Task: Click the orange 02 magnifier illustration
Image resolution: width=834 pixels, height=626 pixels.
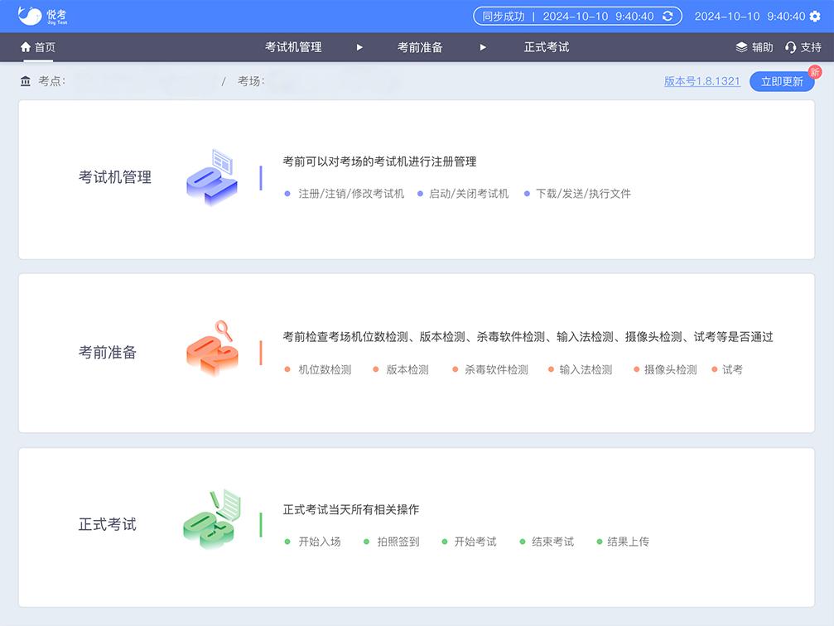Action: pos(212,349)
